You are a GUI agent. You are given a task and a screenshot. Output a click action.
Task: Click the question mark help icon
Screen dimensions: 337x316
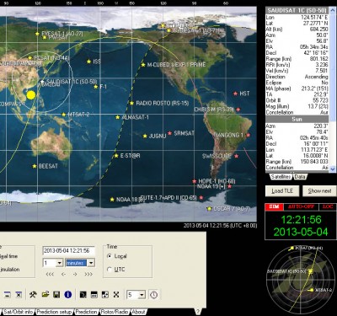click(x=198, y=311)
